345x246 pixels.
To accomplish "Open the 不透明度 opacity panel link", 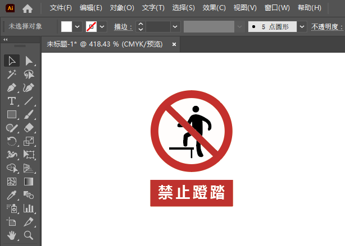I will 327,27.
